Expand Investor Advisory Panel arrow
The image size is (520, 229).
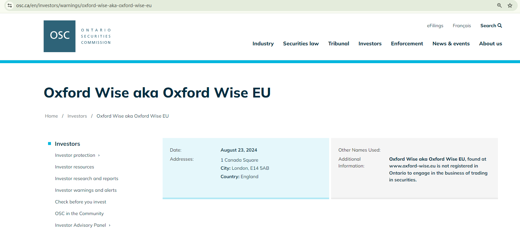110,225
